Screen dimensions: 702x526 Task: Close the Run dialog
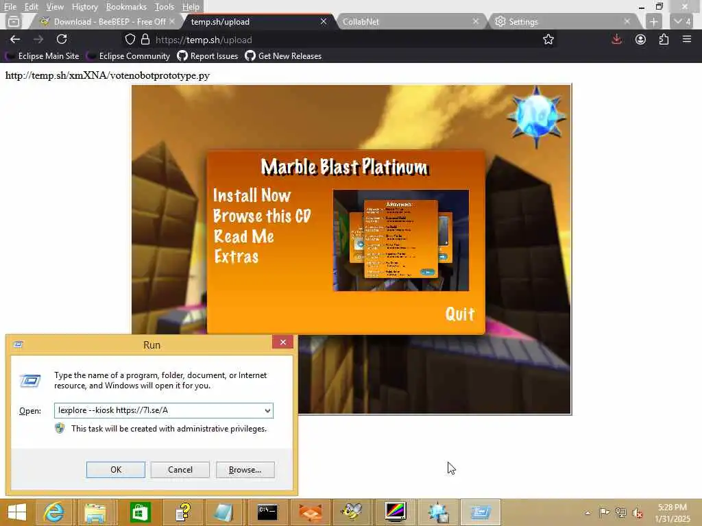[282, 342]
